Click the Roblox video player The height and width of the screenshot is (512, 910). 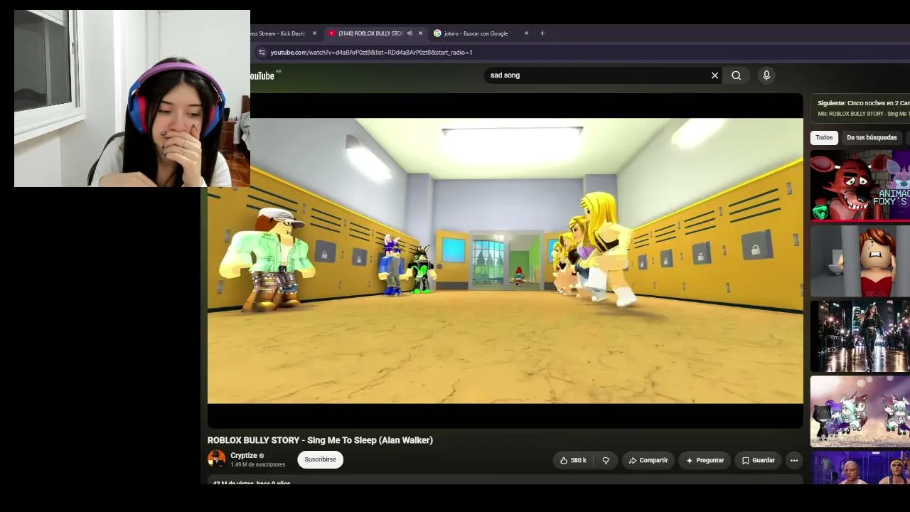click(505, 260)
